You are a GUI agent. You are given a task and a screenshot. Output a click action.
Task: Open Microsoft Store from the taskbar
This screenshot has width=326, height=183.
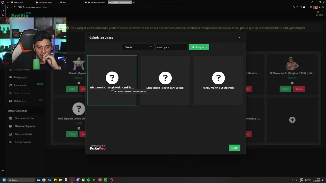(44, 180)
